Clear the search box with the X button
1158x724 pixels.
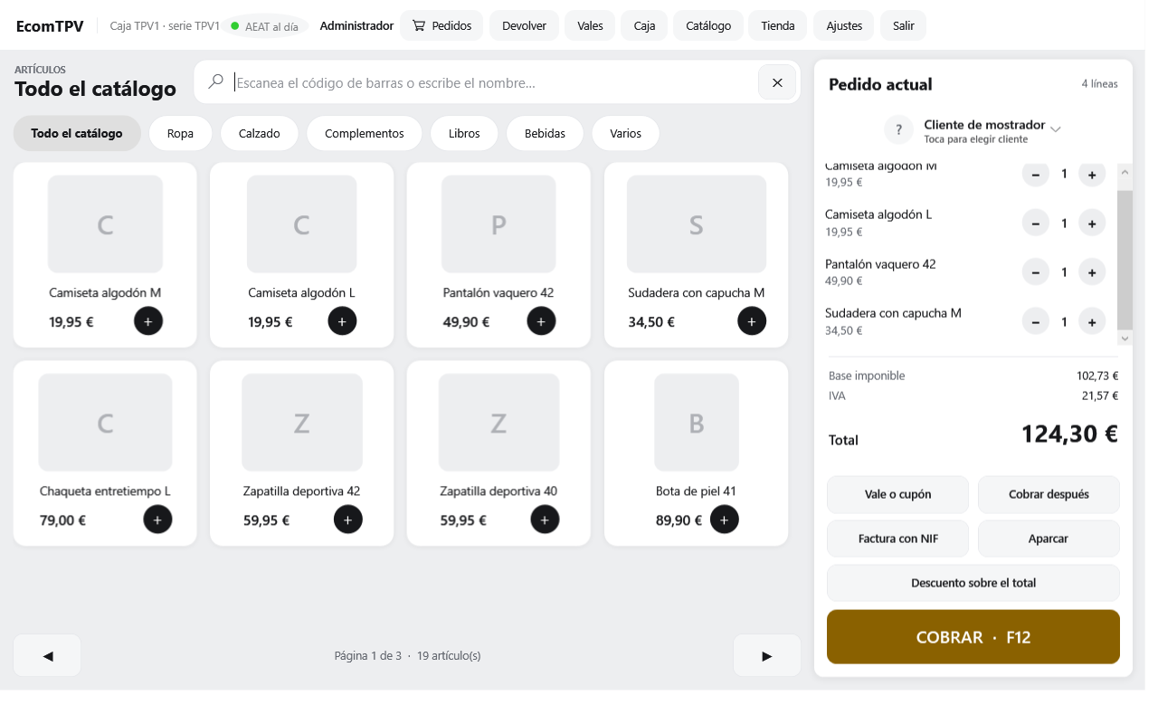coord(777,82)
